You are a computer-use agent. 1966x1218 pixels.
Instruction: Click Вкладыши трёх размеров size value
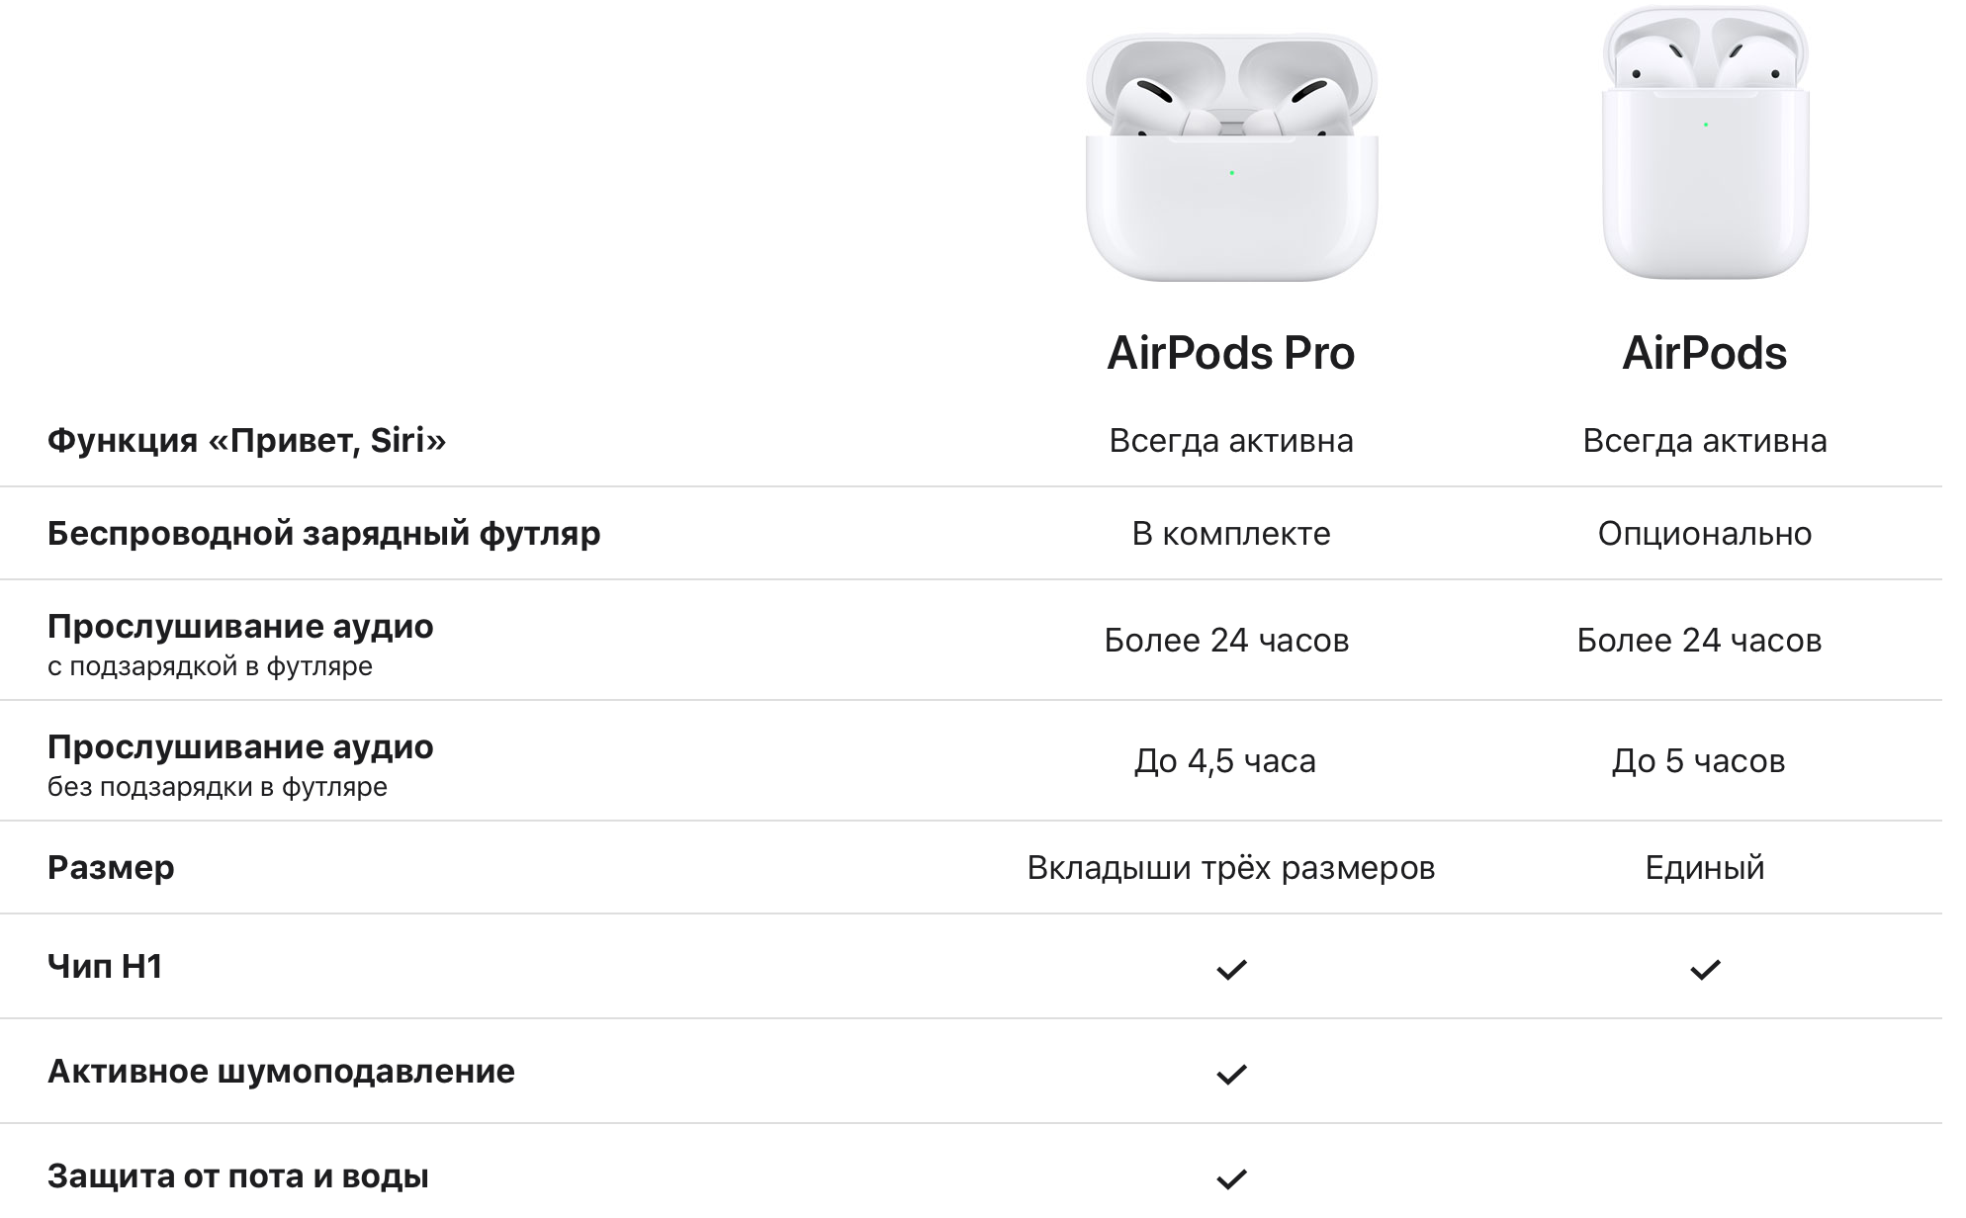coord(1231,868)
